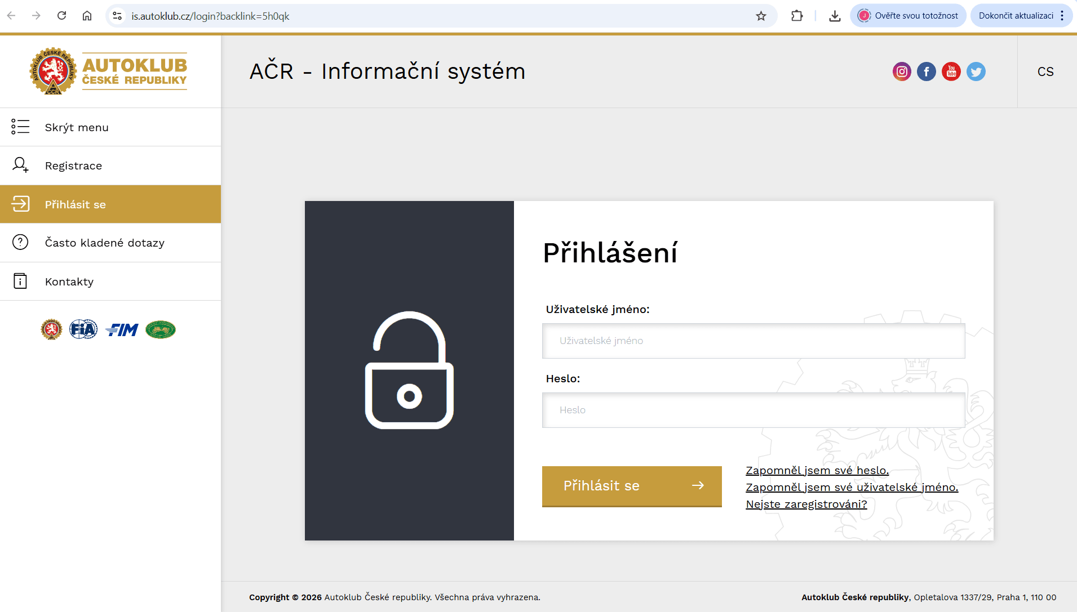Open the Twitter social icon

pyautogui.click(x=976, y=72)
